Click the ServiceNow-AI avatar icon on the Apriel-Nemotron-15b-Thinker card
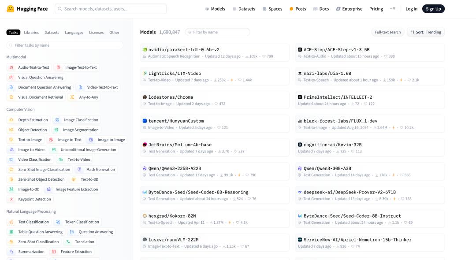Image resolution: width=476 pixels, height=260 pixels. click(x=300, y=239)
